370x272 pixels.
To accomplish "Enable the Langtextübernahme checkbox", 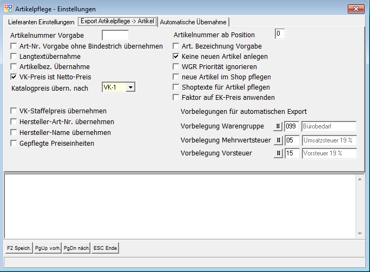I will 14,57.
